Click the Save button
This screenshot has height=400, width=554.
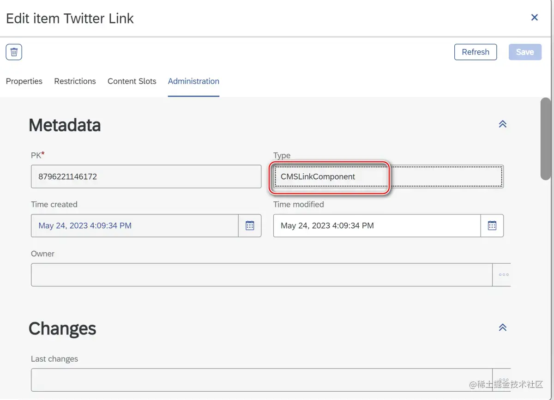(525, 52)
